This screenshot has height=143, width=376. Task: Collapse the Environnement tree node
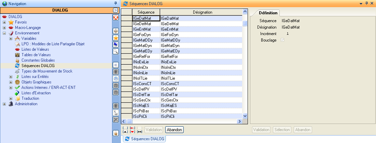pos(4,33)
